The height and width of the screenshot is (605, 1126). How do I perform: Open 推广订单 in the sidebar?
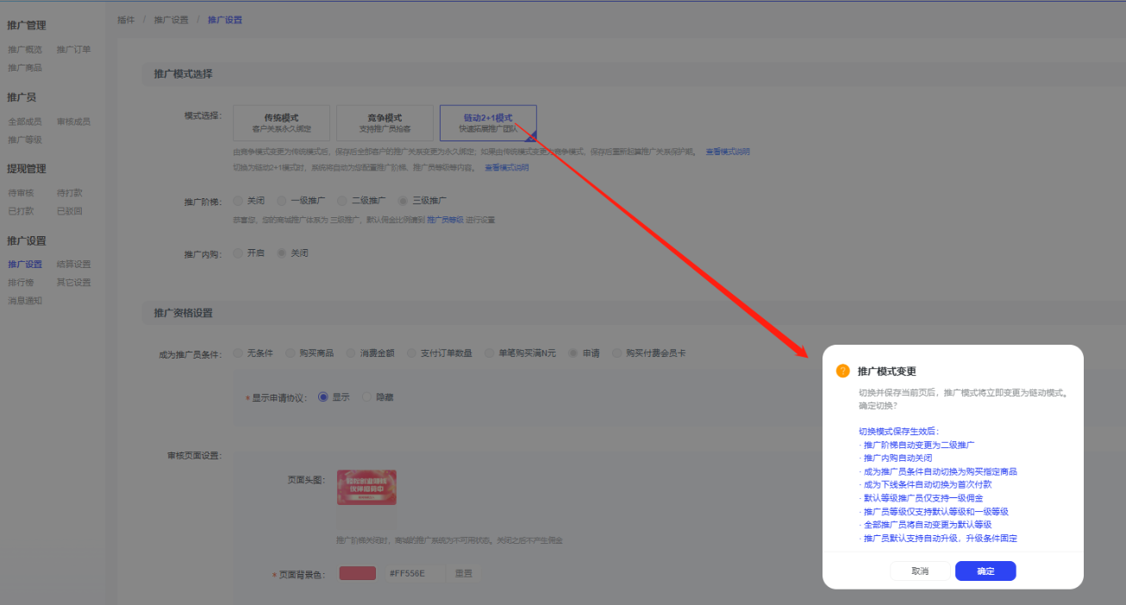pos(73,49)
